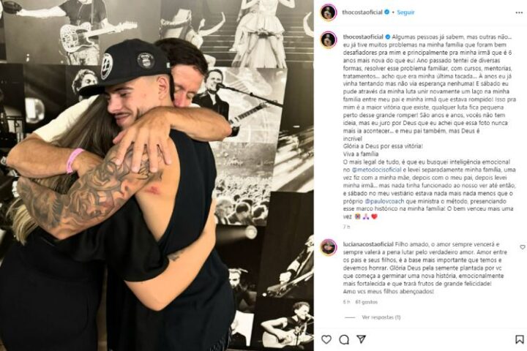The image size is (527, 351).
Task: Save the post with the bookmark icon
Action: click(519, 339)
